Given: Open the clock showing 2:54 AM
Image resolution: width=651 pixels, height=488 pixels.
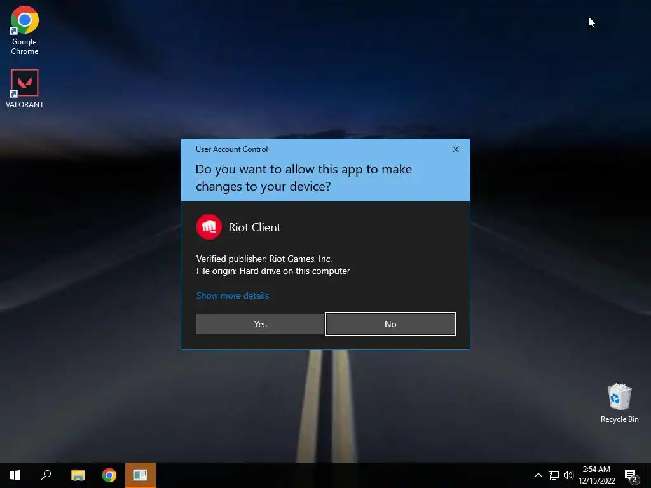Looking at the screenshot, I should coord(596,475).
